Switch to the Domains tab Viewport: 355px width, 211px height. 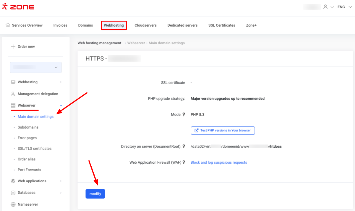click(85, 25)
